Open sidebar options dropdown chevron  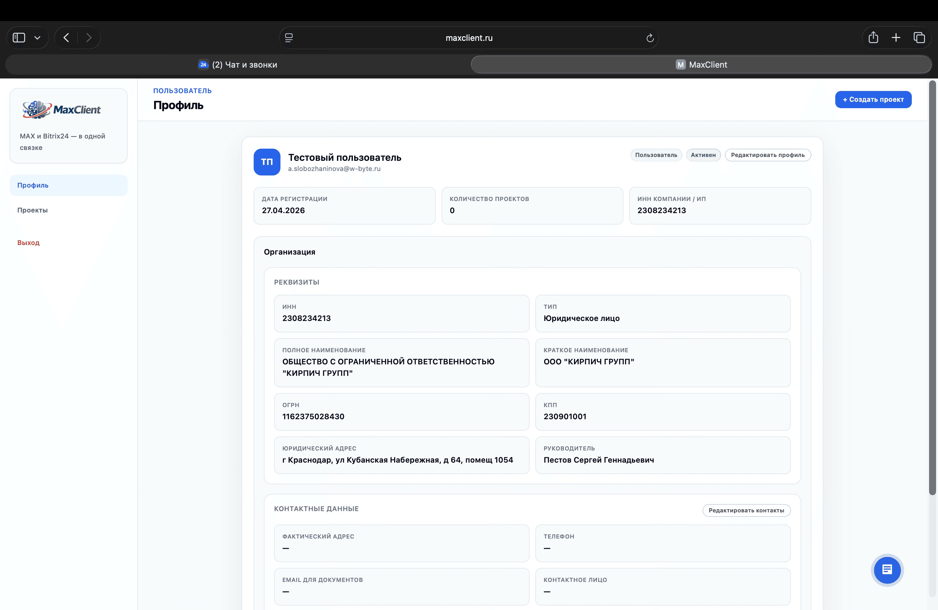coord(37,38)
